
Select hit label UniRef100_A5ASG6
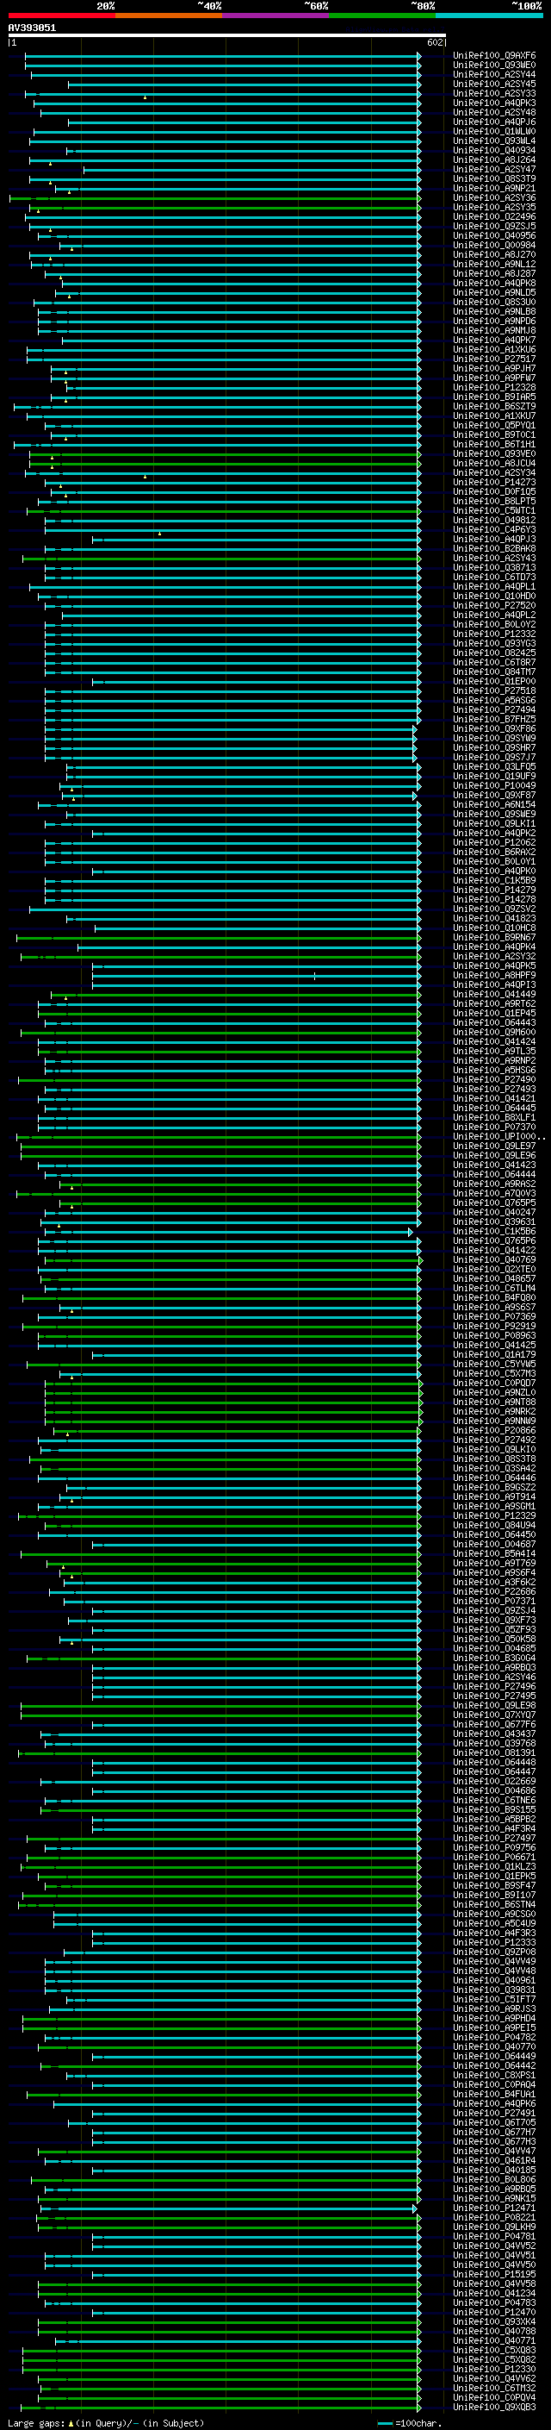[x=493, y=700]
